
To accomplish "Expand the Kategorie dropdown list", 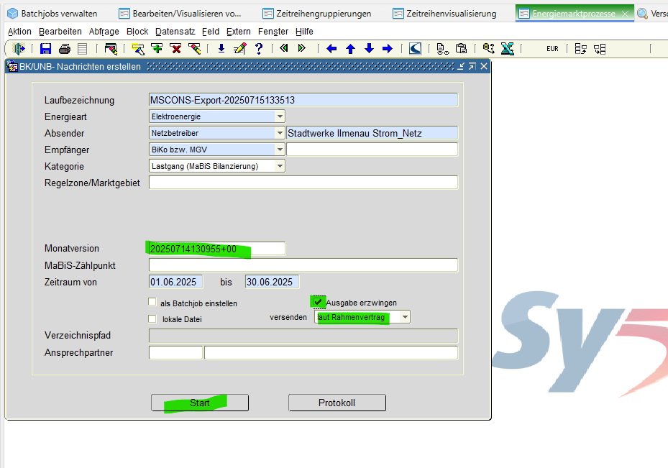I will [x=280, y=166].
